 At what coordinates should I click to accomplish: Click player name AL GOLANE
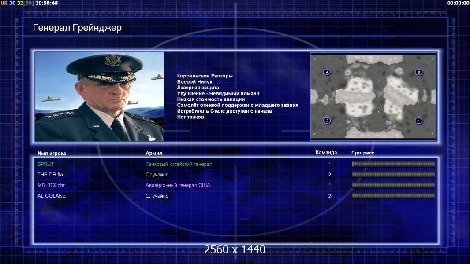[x=52, y=196]
